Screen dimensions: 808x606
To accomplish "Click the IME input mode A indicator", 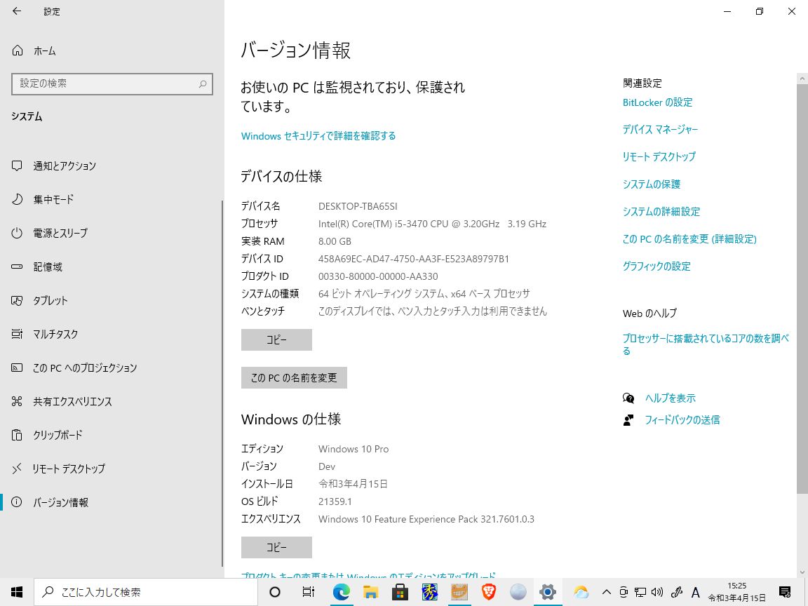I will point(695,592).
